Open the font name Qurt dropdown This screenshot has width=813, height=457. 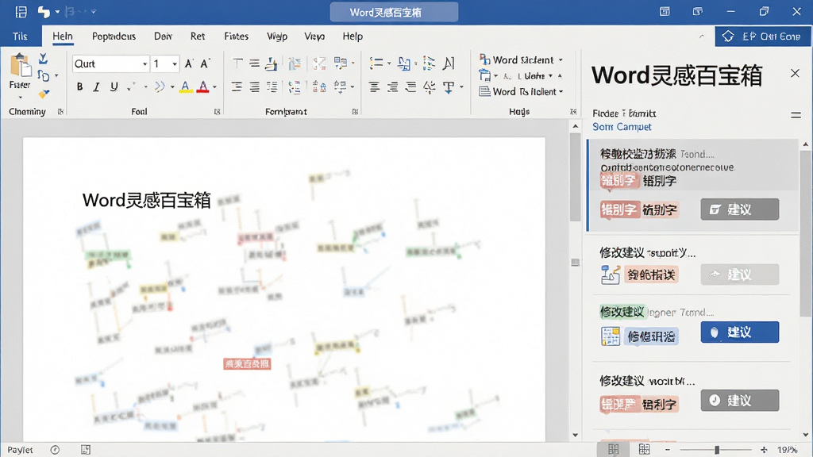tap(144, 63)
